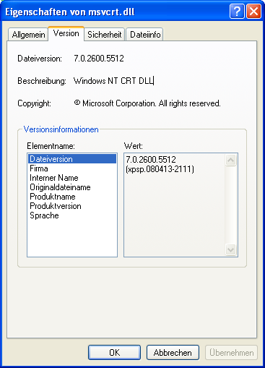The width and height of the screenshot is (265, 368).
Task: Confirm with the OK button
Action: (114, 353)
